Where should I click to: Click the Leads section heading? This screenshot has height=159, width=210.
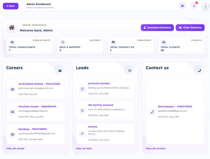coord(82,68)
